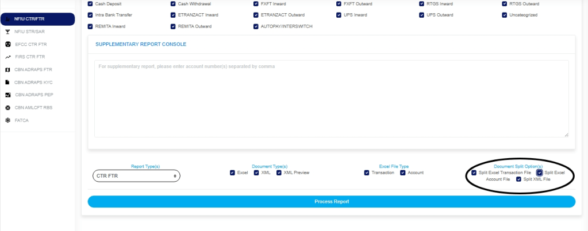Image resolution: width=588 pixels, height=231 pixels.
Task: Click the CBN AMLCFT RBS circle icon
Action: pyautogui.click(x=7, y=107)
